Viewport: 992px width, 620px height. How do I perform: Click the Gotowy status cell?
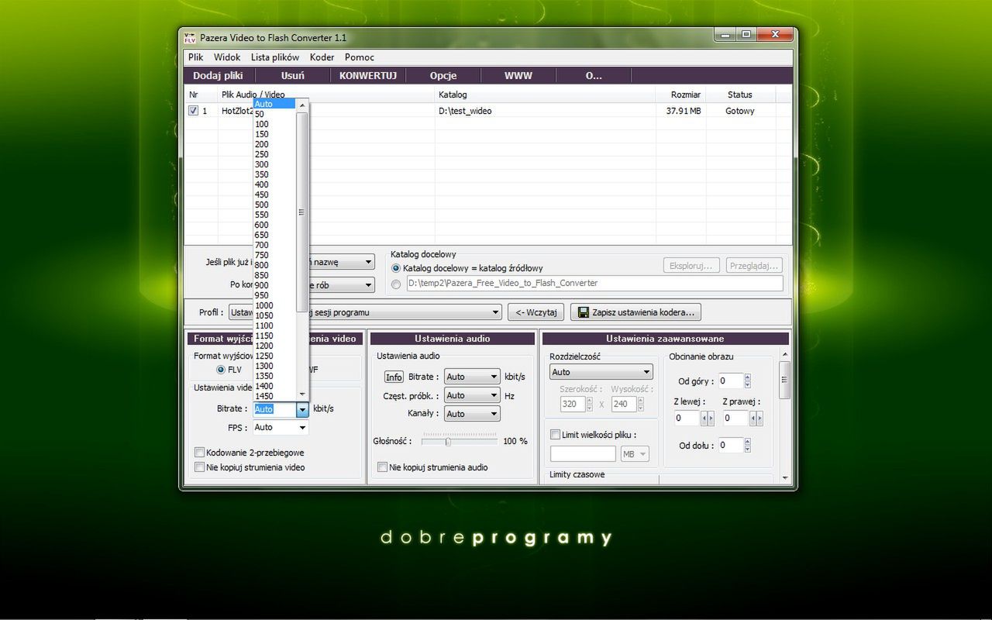740,111
